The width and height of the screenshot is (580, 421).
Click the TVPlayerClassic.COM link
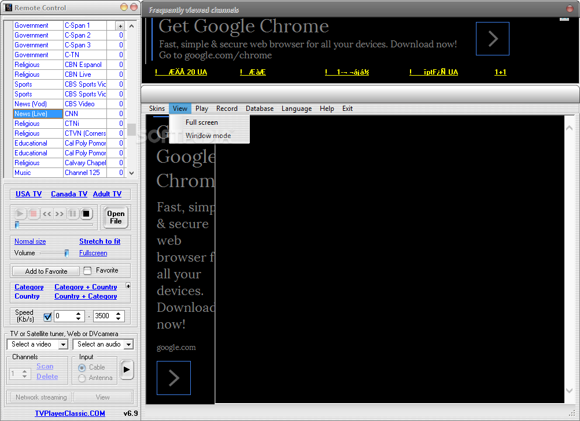point(70,413)
